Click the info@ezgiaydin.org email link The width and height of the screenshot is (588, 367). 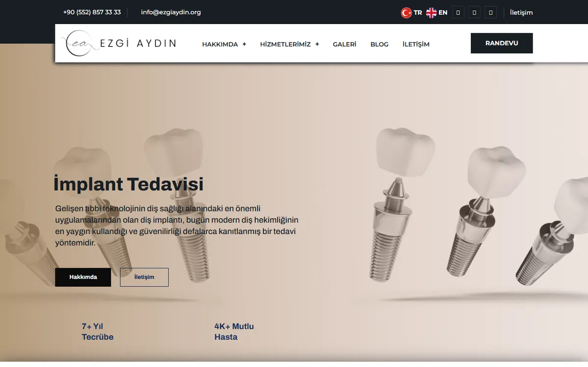point(171,12)
